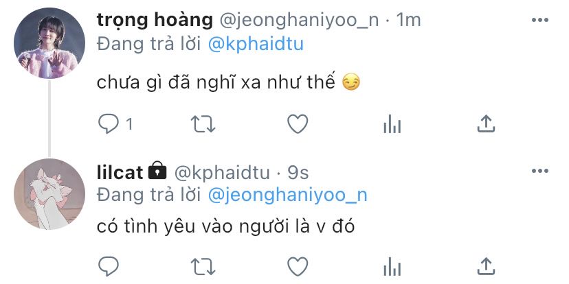
Task: Like the tweet from trọng hoàng
Action: pos(298,124)
